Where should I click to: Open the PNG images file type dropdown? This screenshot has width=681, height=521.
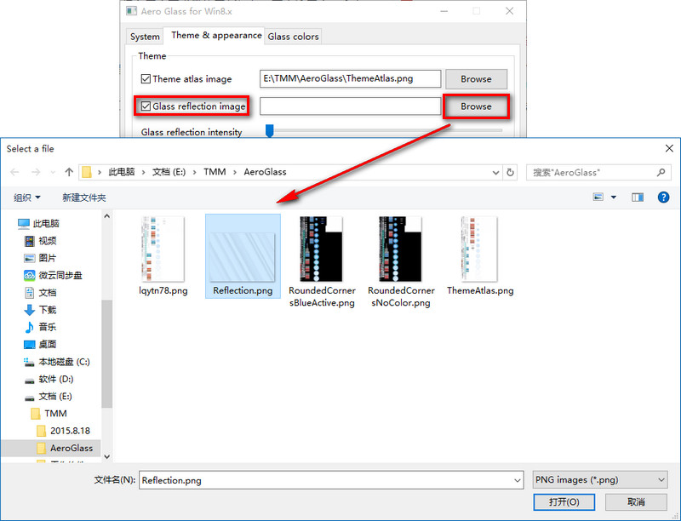598,480
